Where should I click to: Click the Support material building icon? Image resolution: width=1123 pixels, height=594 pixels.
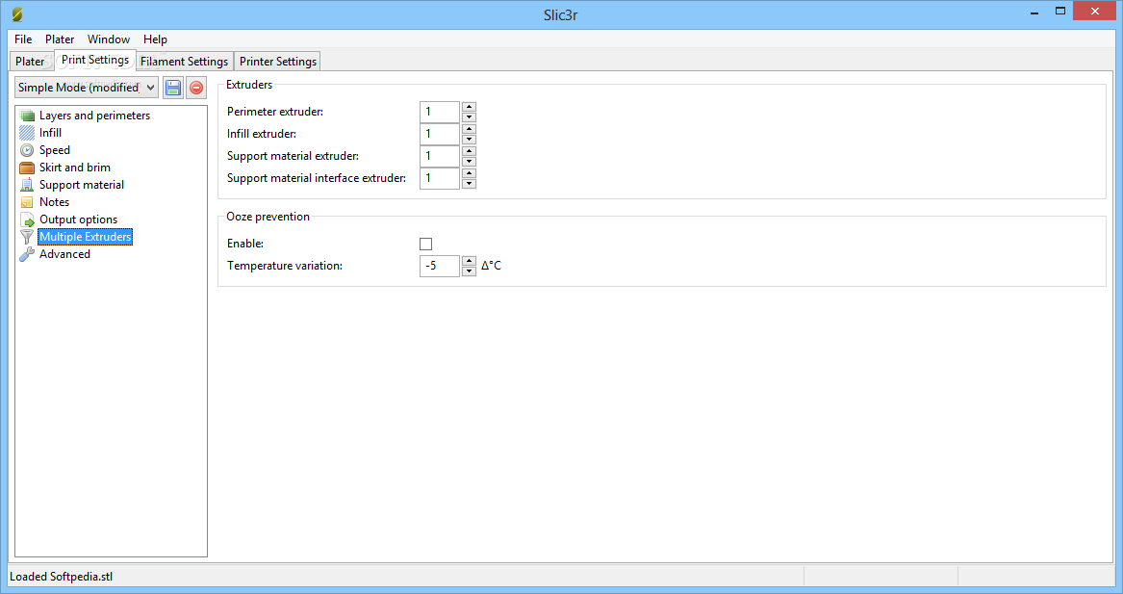tap(27, 185)
